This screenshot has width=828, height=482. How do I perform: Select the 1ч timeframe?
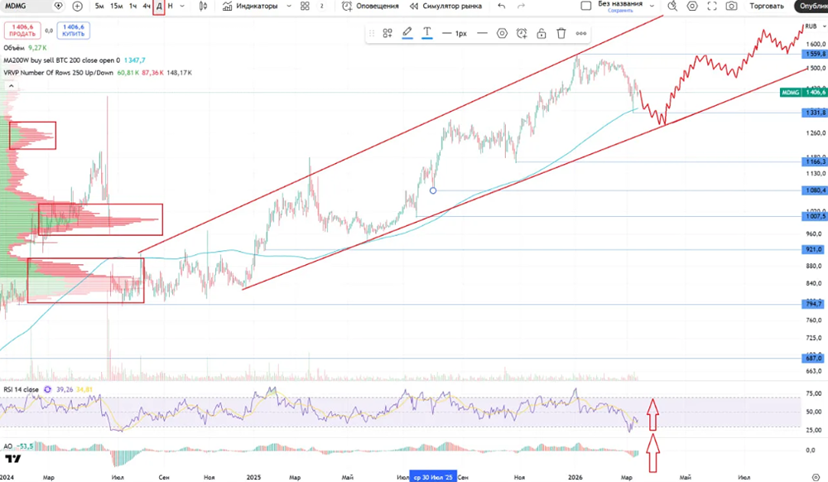tap(132, 7)
